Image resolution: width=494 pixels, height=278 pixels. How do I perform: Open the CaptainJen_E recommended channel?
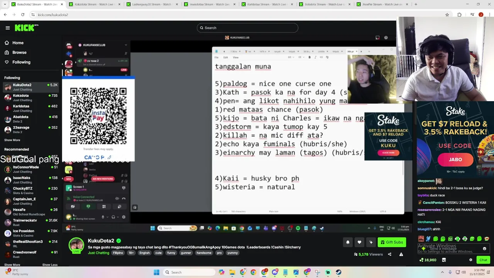click(31, 201)
